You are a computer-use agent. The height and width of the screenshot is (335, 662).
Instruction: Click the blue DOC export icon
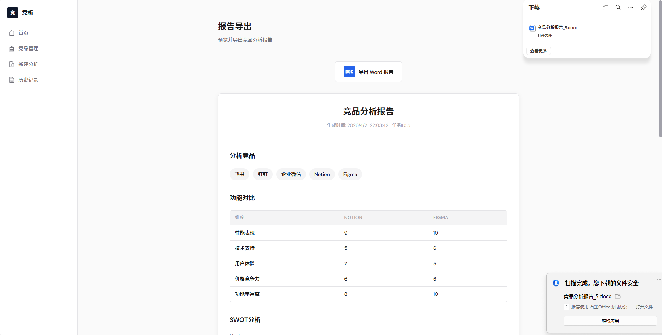[349, 72]
